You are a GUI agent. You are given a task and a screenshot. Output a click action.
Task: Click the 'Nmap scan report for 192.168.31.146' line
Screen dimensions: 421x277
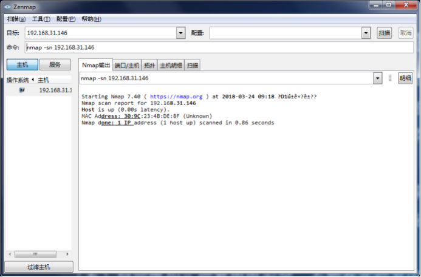[x=139, y=103]
